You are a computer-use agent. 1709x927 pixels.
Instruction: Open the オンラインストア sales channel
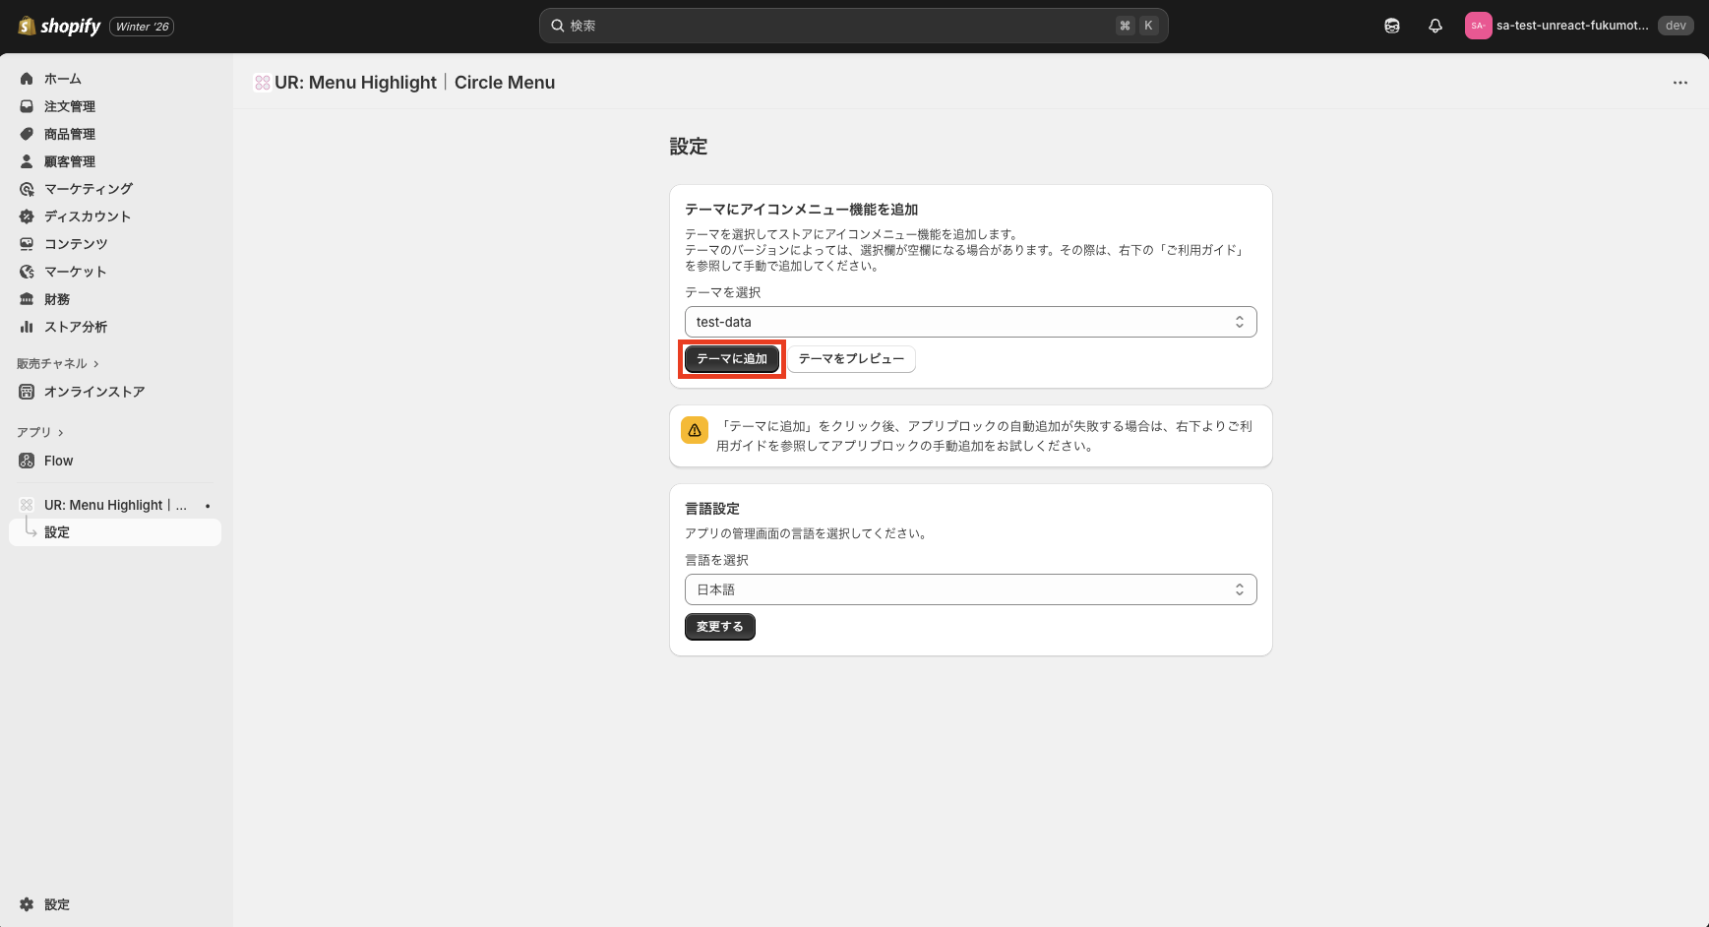pyautogui.click(x=94, y=391)
